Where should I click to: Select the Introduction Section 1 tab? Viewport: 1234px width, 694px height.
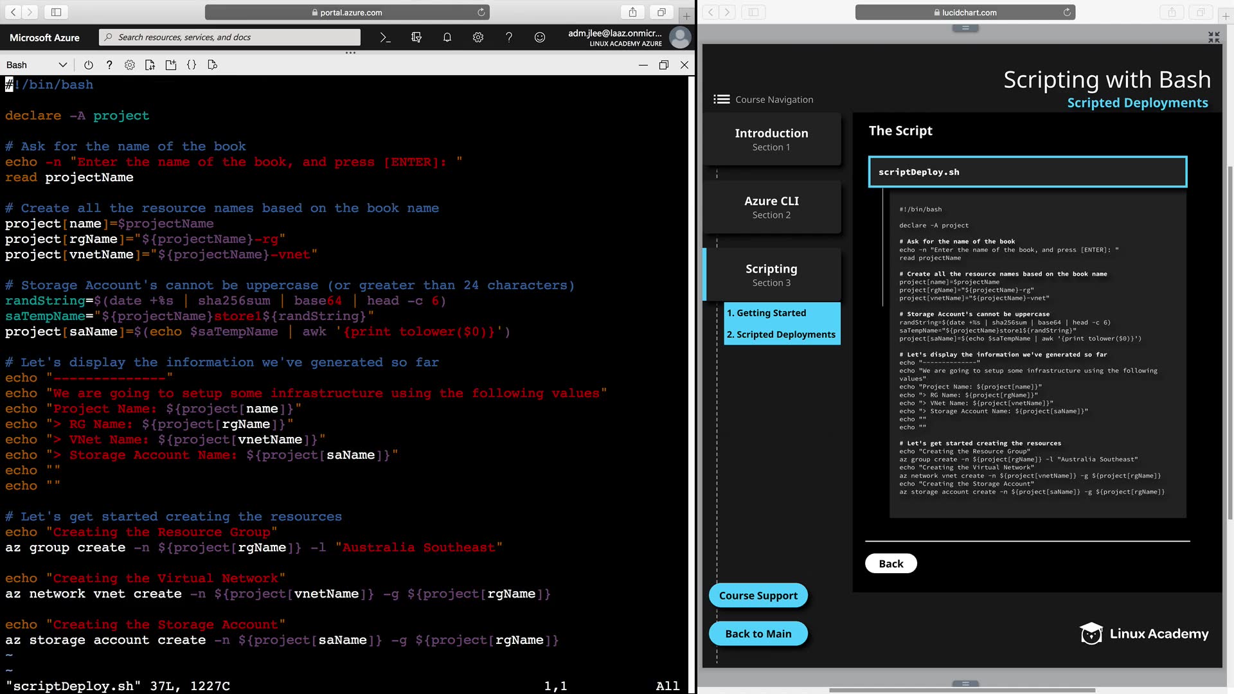(771, 139)
